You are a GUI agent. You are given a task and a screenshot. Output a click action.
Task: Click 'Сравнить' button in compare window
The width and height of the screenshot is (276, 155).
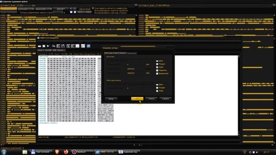[x=9, y=9]
